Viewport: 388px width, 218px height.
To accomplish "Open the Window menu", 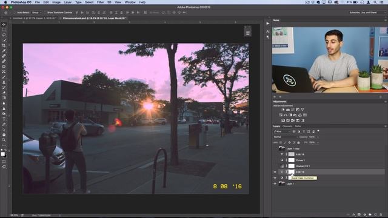I will pos(130,2).
